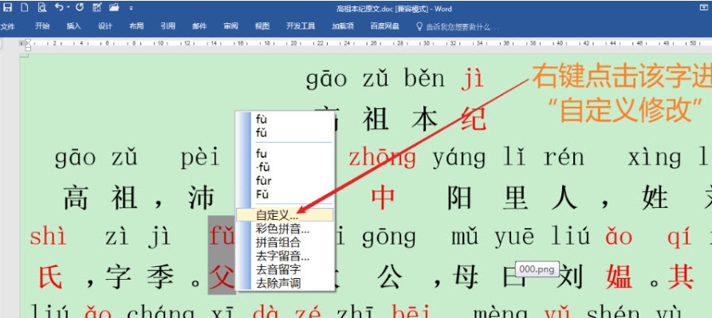The image size is (712, 318).
Task: Click the red character 中
Action: tap(383, 198)
